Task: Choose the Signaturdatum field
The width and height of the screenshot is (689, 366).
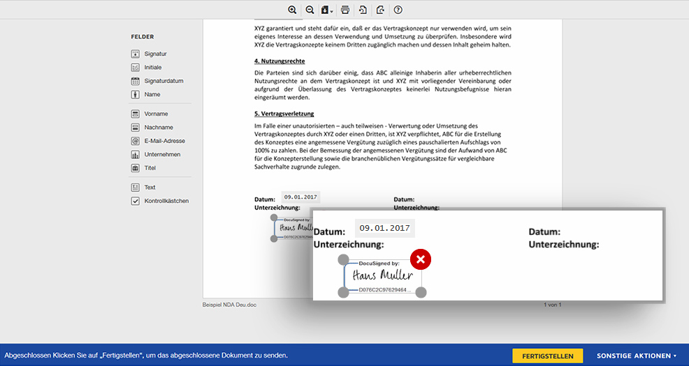Action: click(x=164, y=81)
